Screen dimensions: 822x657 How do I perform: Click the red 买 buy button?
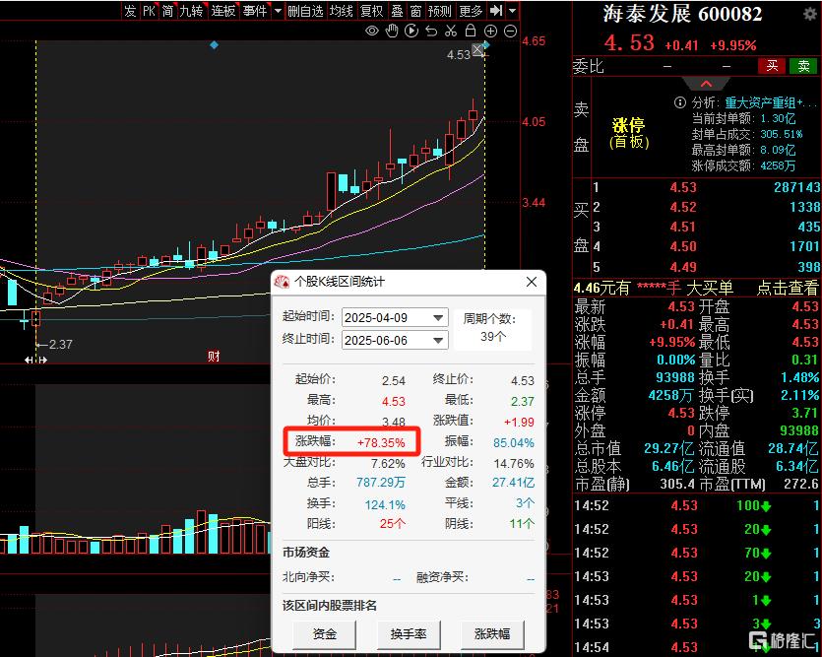point(772,66)
